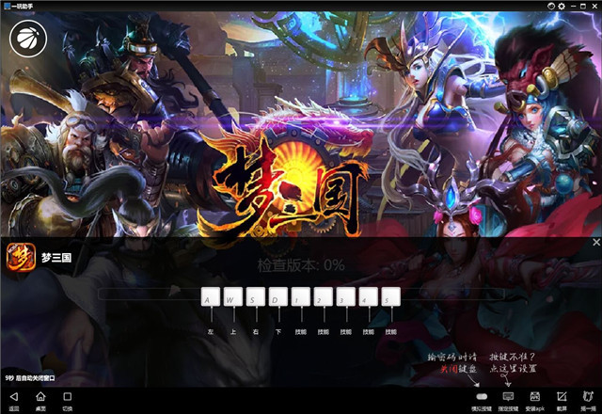
Task: Click the D key mapped to 下
Action: pyautogui.click(x=278, y=297)
